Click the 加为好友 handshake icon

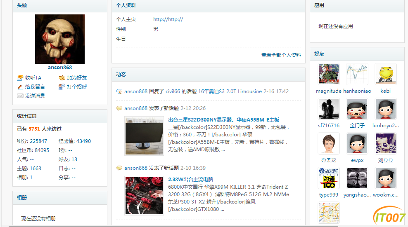click(x=62, y=78)
